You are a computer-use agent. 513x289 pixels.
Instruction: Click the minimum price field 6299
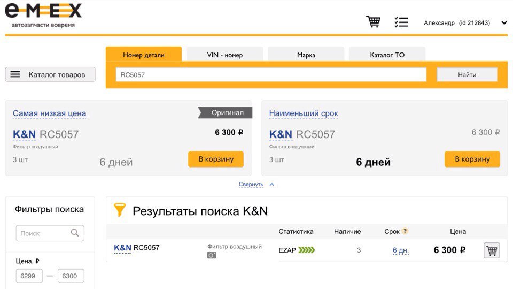[x=29, y=276]
